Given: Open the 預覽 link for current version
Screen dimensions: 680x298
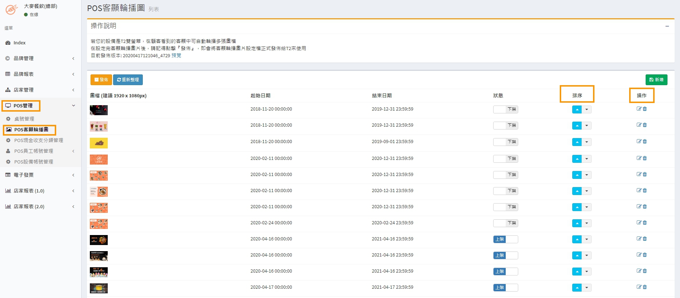Looking at the screenshot, I should (176, 55).
